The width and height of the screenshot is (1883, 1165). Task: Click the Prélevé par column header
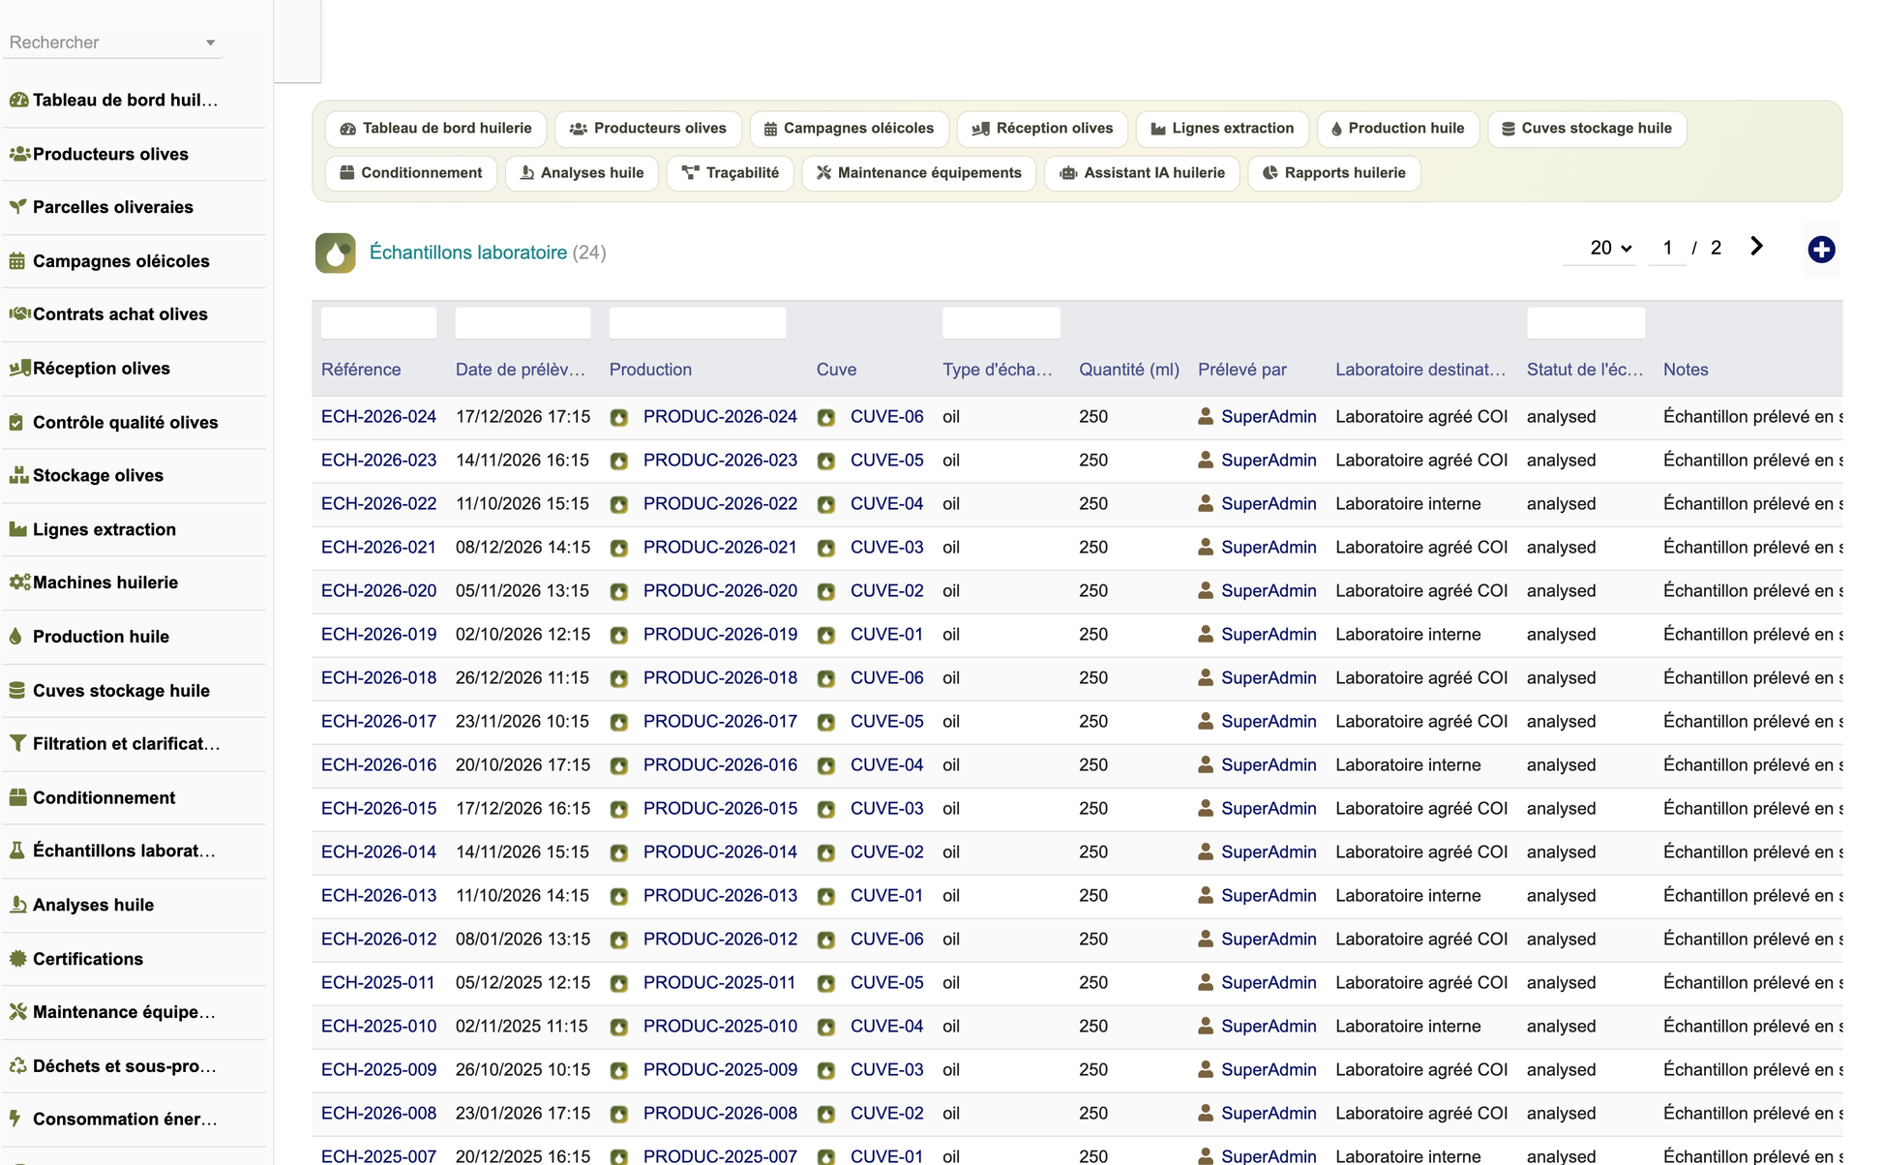(1242, 370)
